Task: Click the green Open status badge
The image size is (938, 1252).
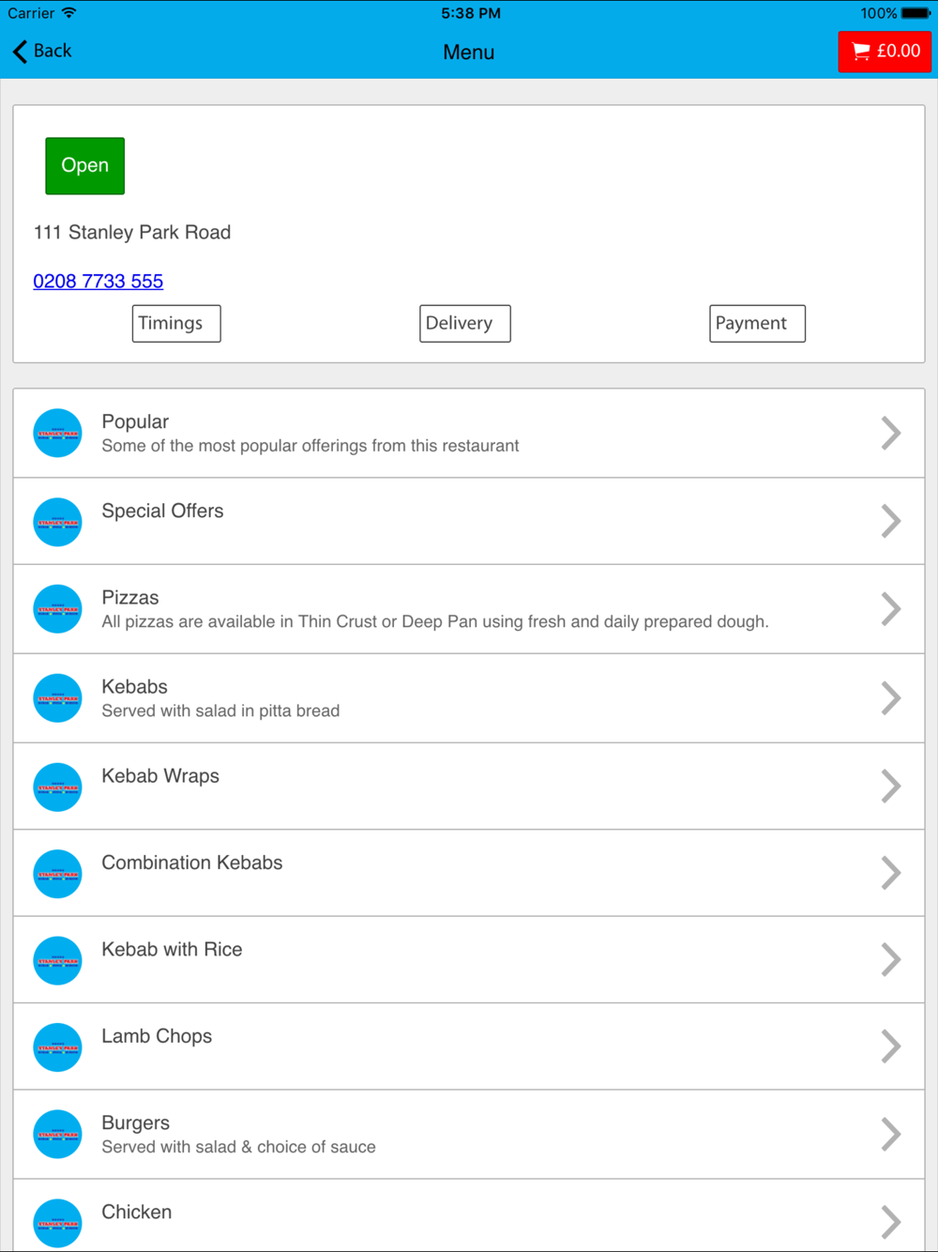Action: tap(85, 166)
